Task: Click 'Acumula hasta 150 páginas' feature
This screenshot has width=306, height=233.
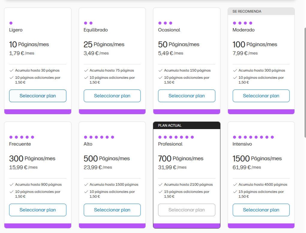Action: click(x=187, y=70)
